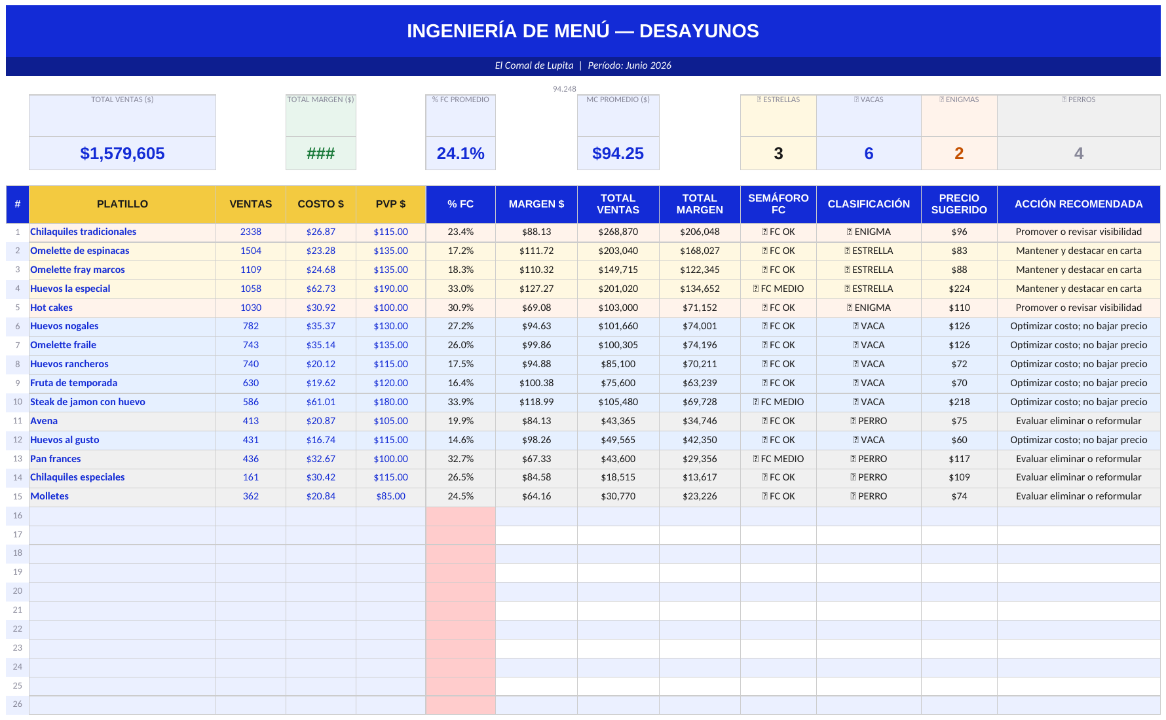Click costo $62.73 for Huevos la especial
1166x720 pixels.
pos(321,289)
